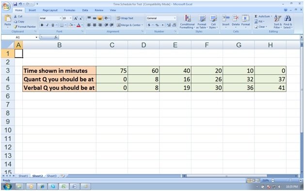Viewport: 305px width, 191px height.
Task: Decrease cell indent
Action: tap(106, 25)
